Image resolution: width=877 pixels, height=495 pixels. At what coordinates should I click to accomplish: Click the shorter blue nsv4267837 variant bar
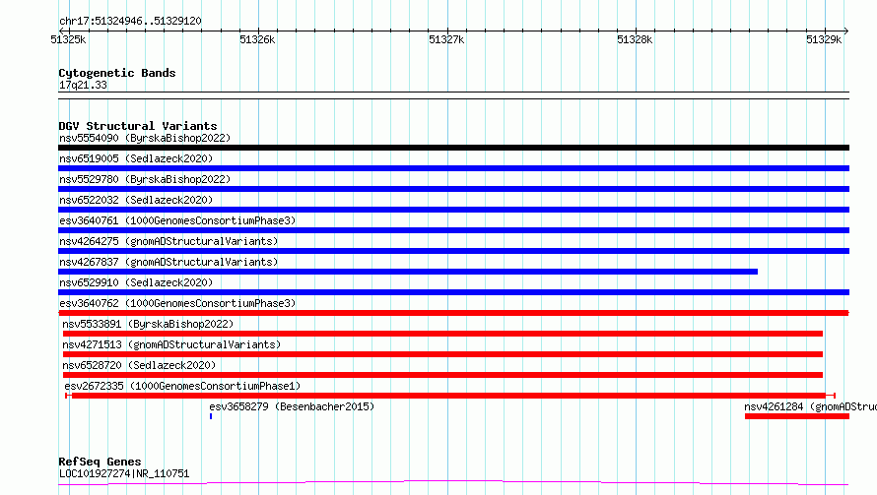point(408,272)
